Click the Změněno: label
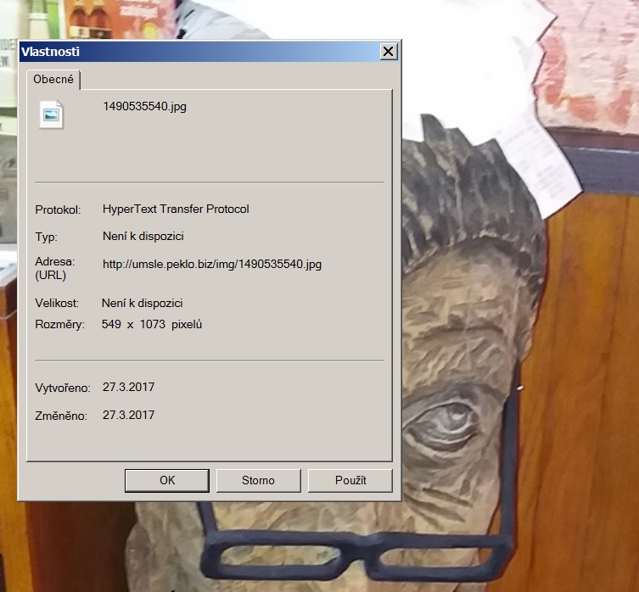The image size is (639, 592). click(x=61, y=416)
